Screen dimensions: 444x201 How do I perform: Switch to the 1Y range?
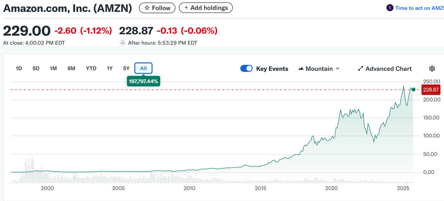(x=109, y=68)
